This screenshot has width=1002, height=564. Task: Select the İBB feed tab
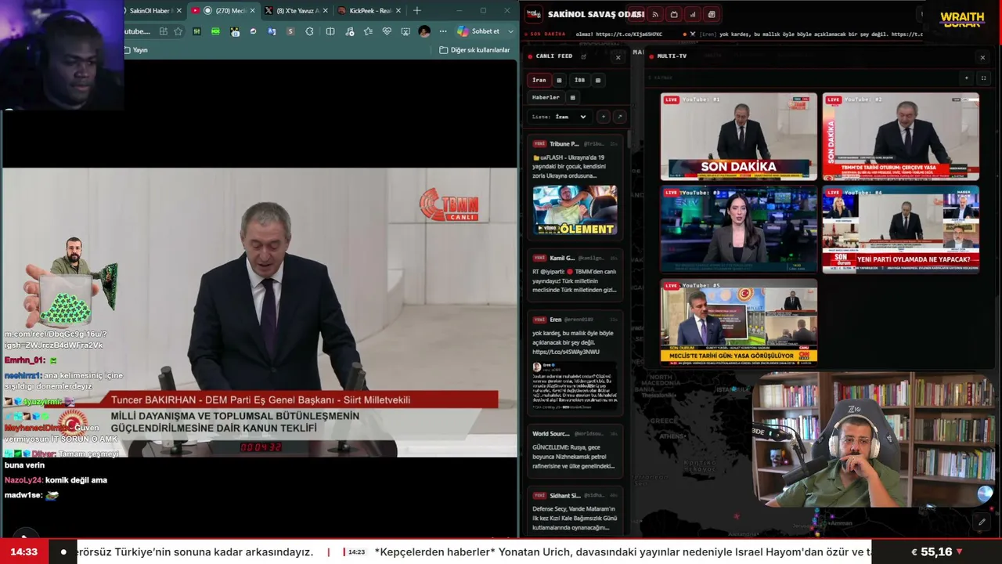(579, 80)
